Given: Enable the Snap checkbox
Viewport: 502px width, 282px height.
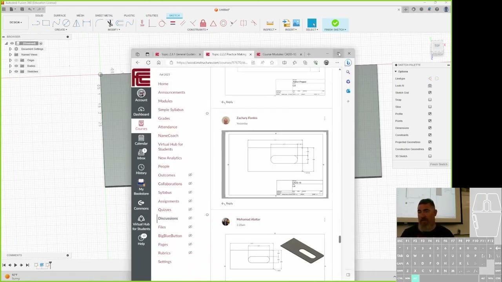Looking at the screenshot, I should coord(430,99).
